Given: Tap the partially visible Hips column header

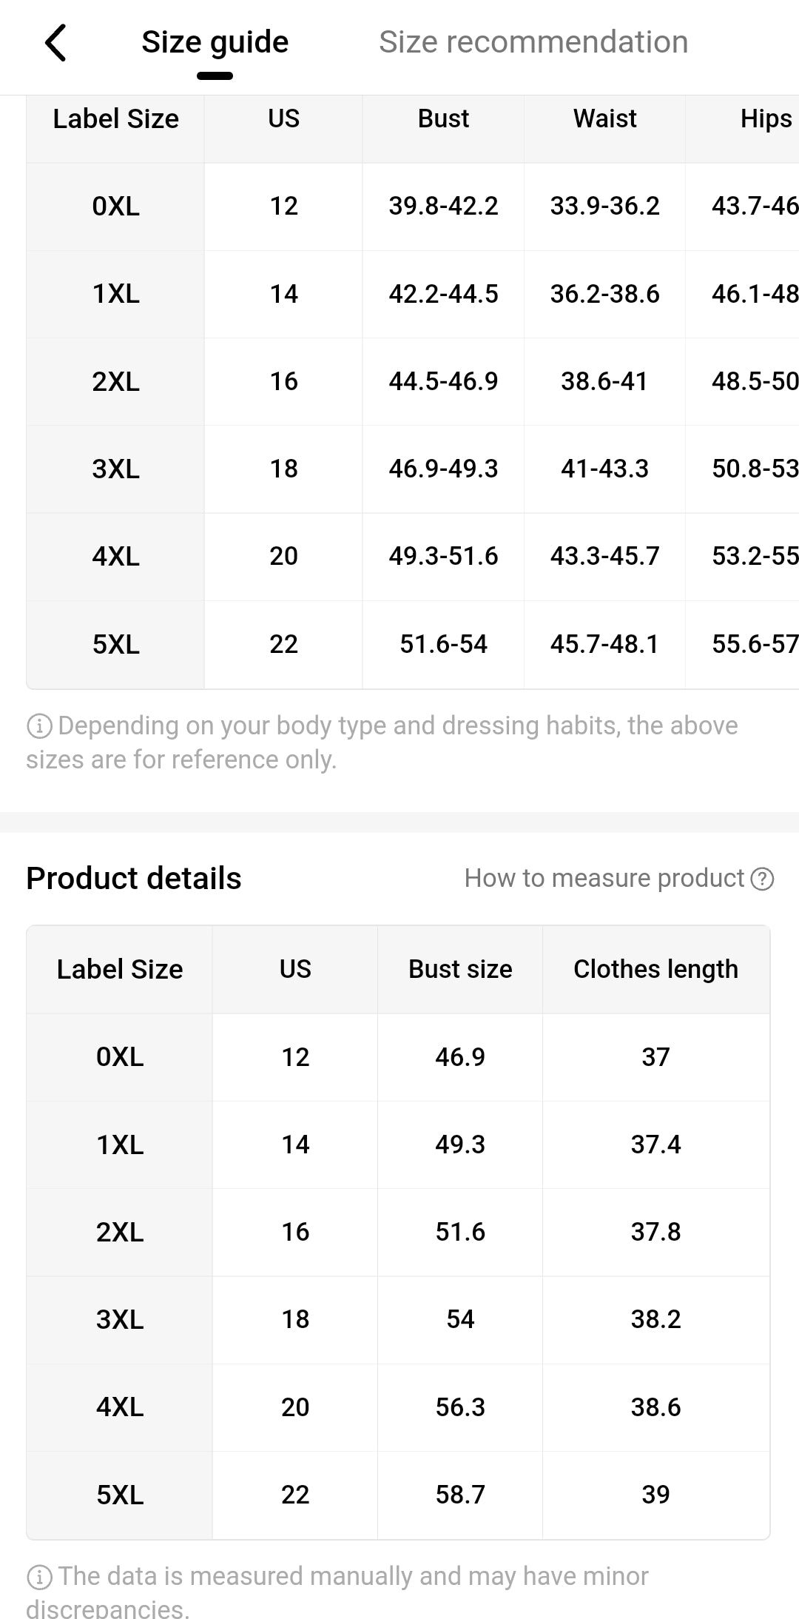Looking at the screenshot, I should (765, 118).
